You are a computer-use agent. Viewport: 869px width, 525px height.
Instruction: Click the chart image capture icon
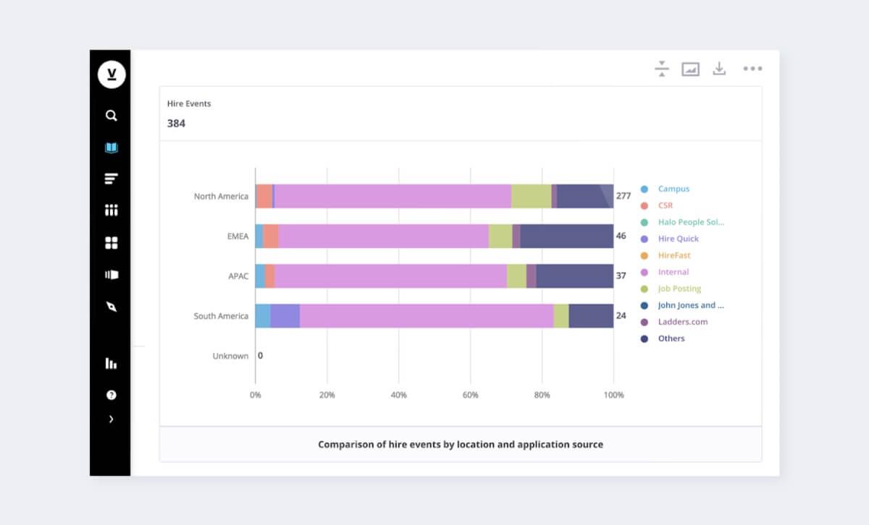point(690,69)
